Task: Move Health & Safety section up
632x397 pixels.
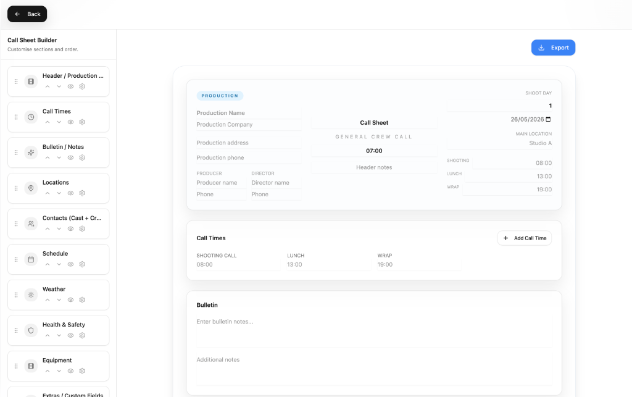Action: tap(48, 335)
